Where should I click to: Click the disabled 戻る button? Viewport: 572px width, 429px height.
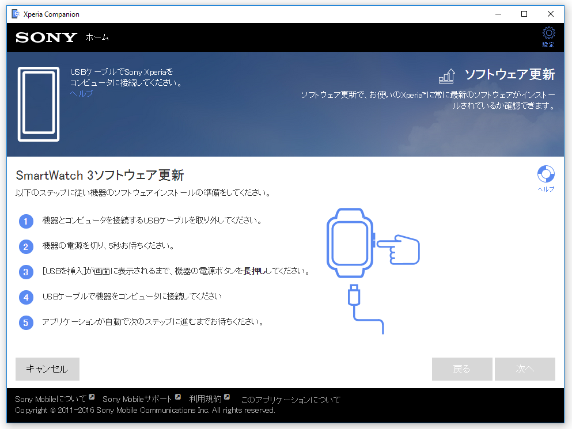coord(462,369)
